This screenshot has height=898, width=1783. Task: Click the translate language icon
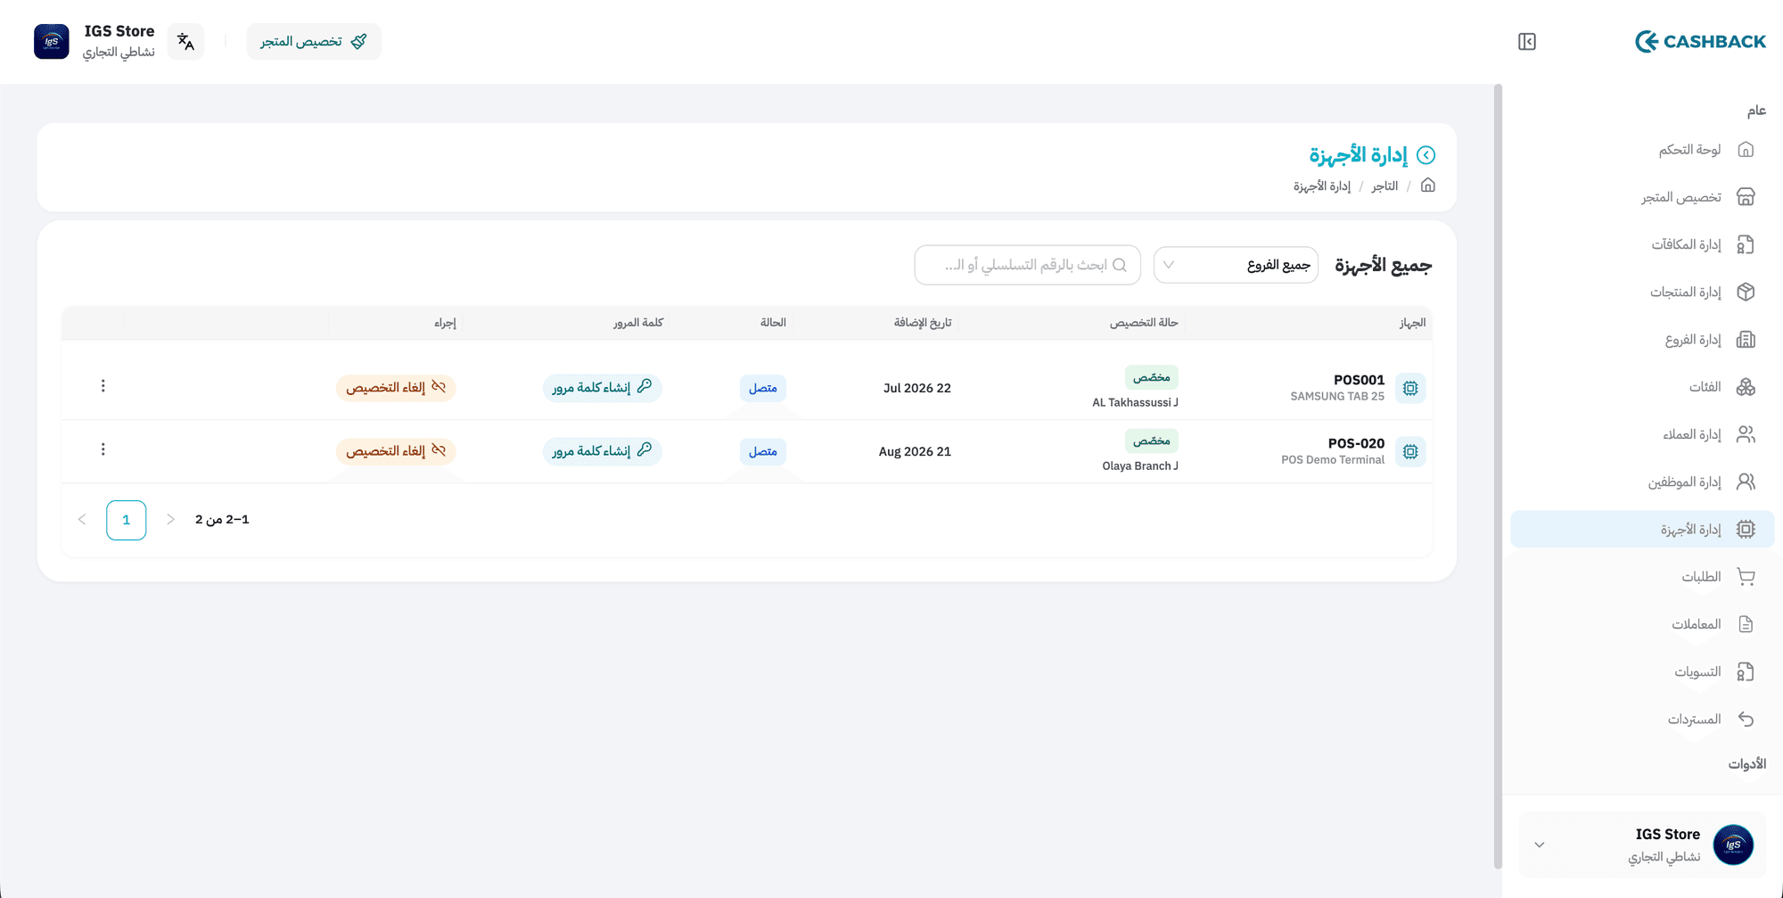click(185, 42)
